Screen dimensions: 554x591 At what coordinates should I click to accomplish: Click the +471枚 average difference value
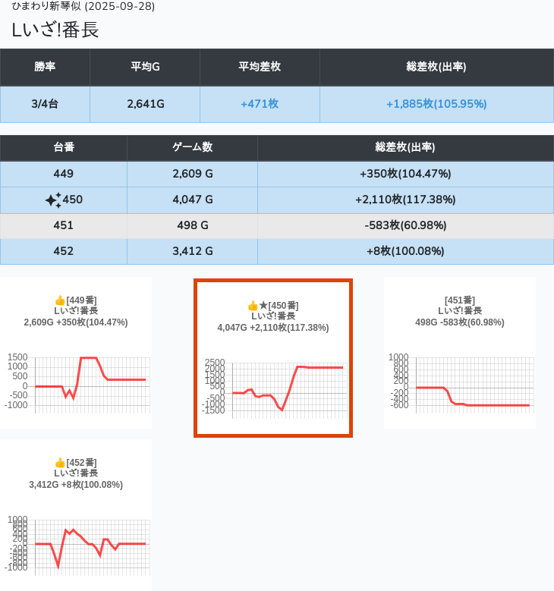click(x=260, y=104)
